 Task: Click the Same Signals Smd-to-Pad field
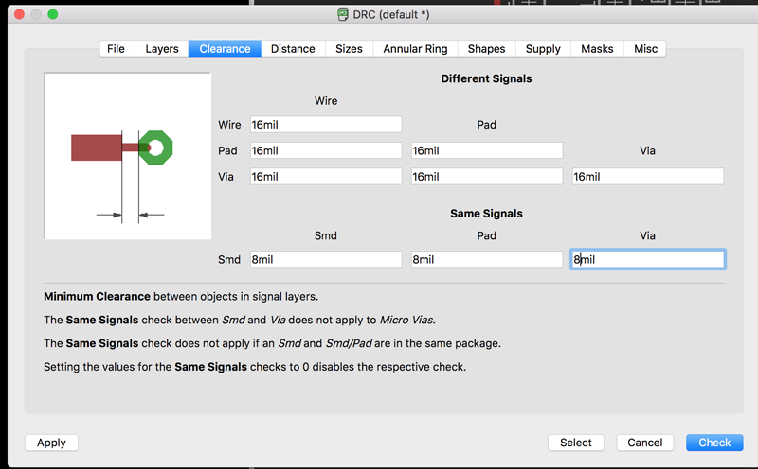487,260
